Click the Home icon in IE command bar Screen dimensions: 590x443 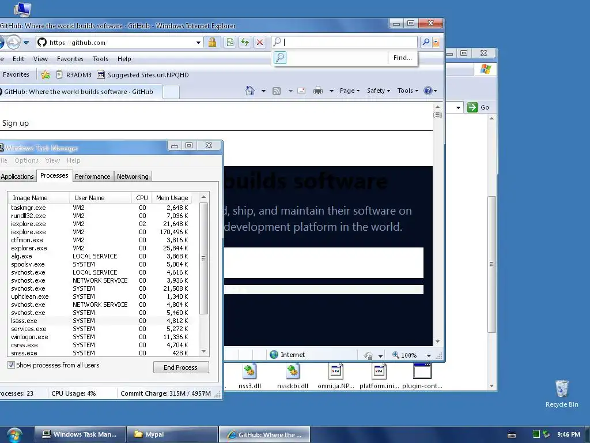tap(250, 91)
